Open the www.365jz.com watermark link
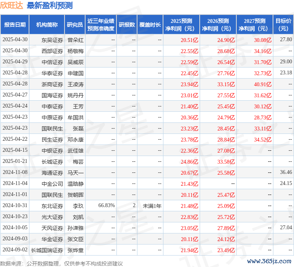 point(270,261)
